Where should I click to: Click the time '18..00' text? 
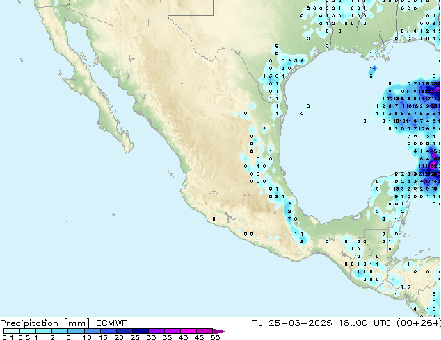pos(353,323)
